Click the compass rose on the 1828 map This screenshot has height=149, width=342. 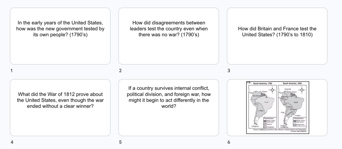click(303, 89)
